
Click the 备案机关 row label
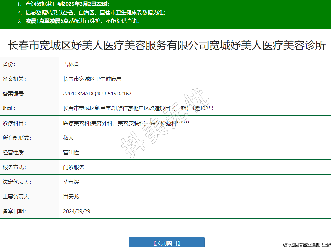click(x=14, y=79)
